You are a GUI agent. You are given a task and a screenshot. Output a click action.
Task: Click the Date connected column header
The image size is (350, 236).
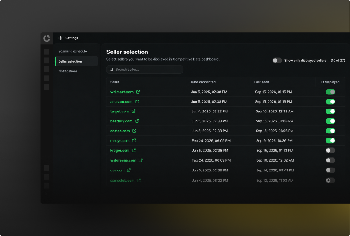203,82
